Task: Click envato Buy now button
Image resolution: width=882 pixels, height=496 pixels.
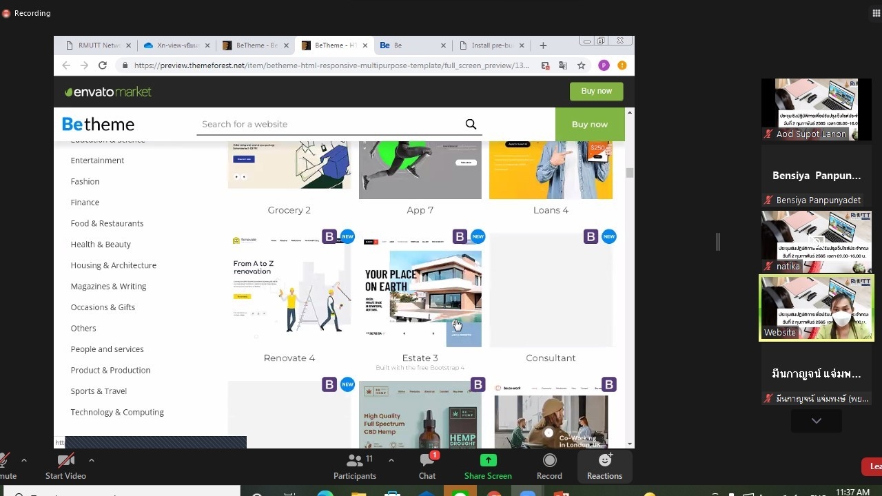Action: point(596,91)
